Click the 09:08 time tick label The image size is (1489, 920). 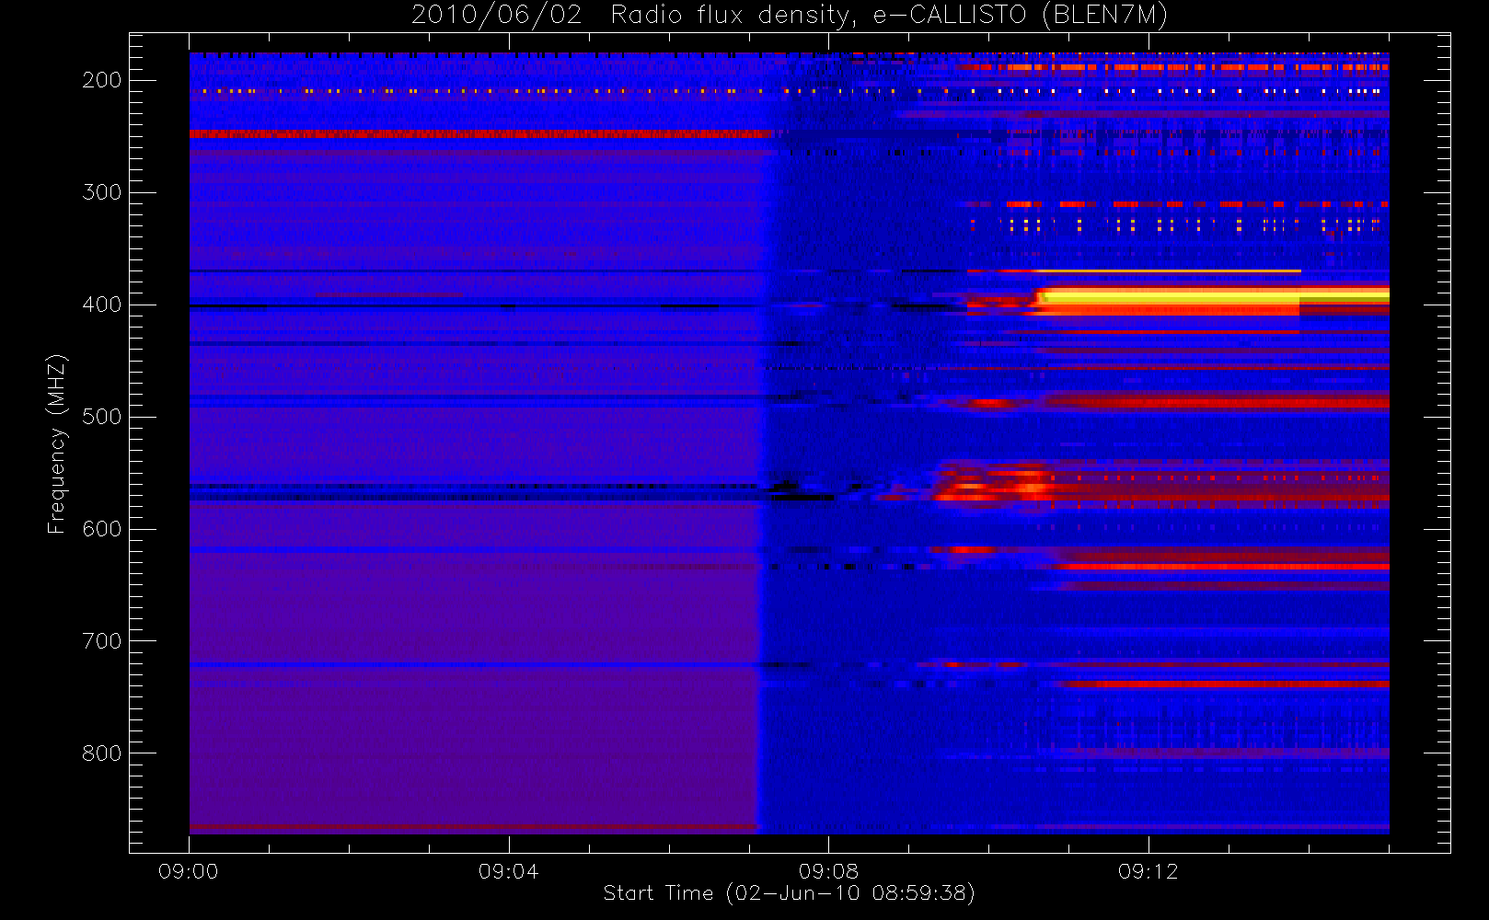[x=829, y=871]
